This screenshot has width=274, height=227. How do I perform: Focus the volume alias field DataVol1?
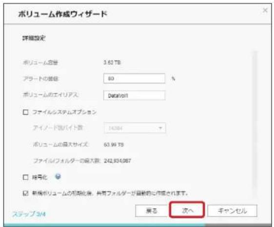point(134,95)
